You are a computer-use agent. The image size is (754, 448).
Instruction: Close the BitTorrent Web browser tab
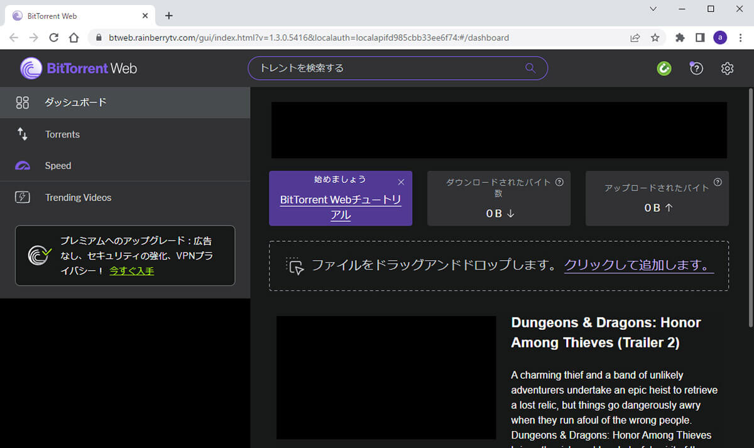[145, 16]
